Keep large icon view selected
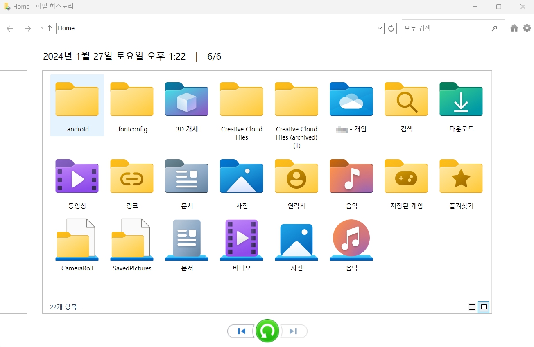 [x=483, y=306]
